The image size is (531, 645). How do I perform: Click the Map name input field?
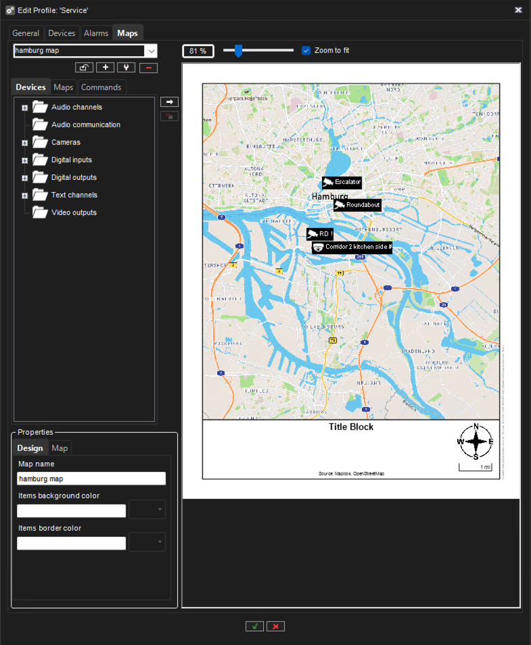click(x=91, y=479)
